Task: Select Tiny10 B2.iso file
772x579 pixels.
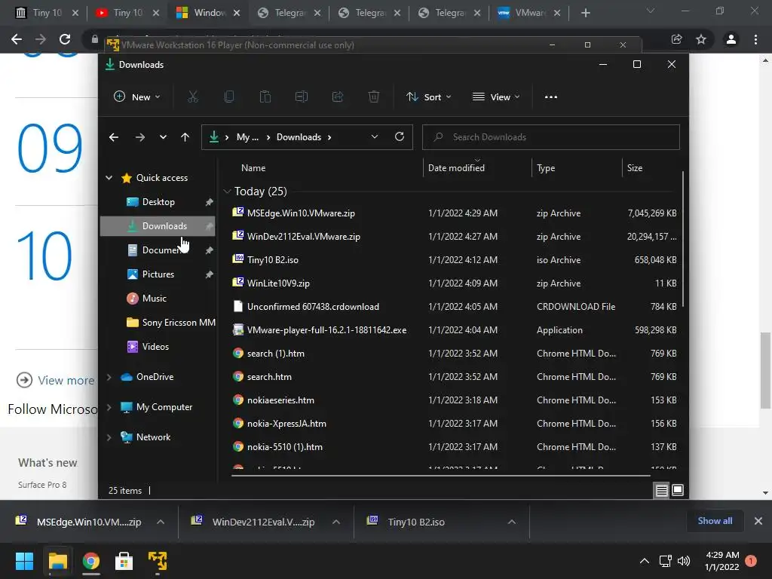Action: tap(273, 260)
